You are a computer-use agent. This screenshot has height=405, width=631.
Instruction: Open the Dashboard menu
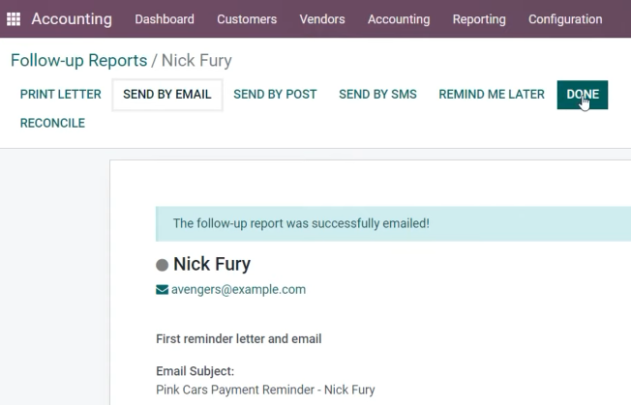pyautogui.click(x=165, y=19)
